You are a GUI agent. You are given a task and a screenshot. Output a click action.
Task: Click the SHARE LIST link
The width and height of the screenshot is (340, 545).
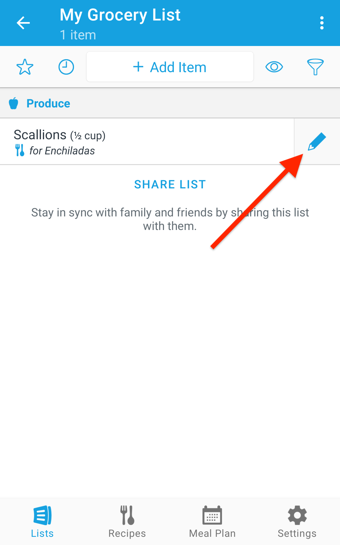170,184
